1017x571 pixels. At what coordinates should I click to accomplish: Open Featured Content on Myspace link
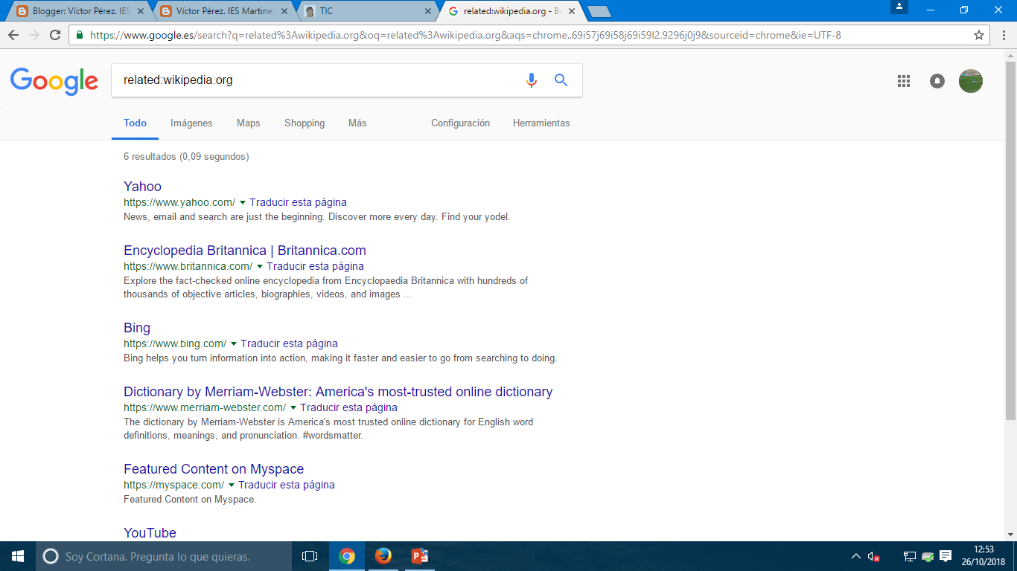(214, 469)
